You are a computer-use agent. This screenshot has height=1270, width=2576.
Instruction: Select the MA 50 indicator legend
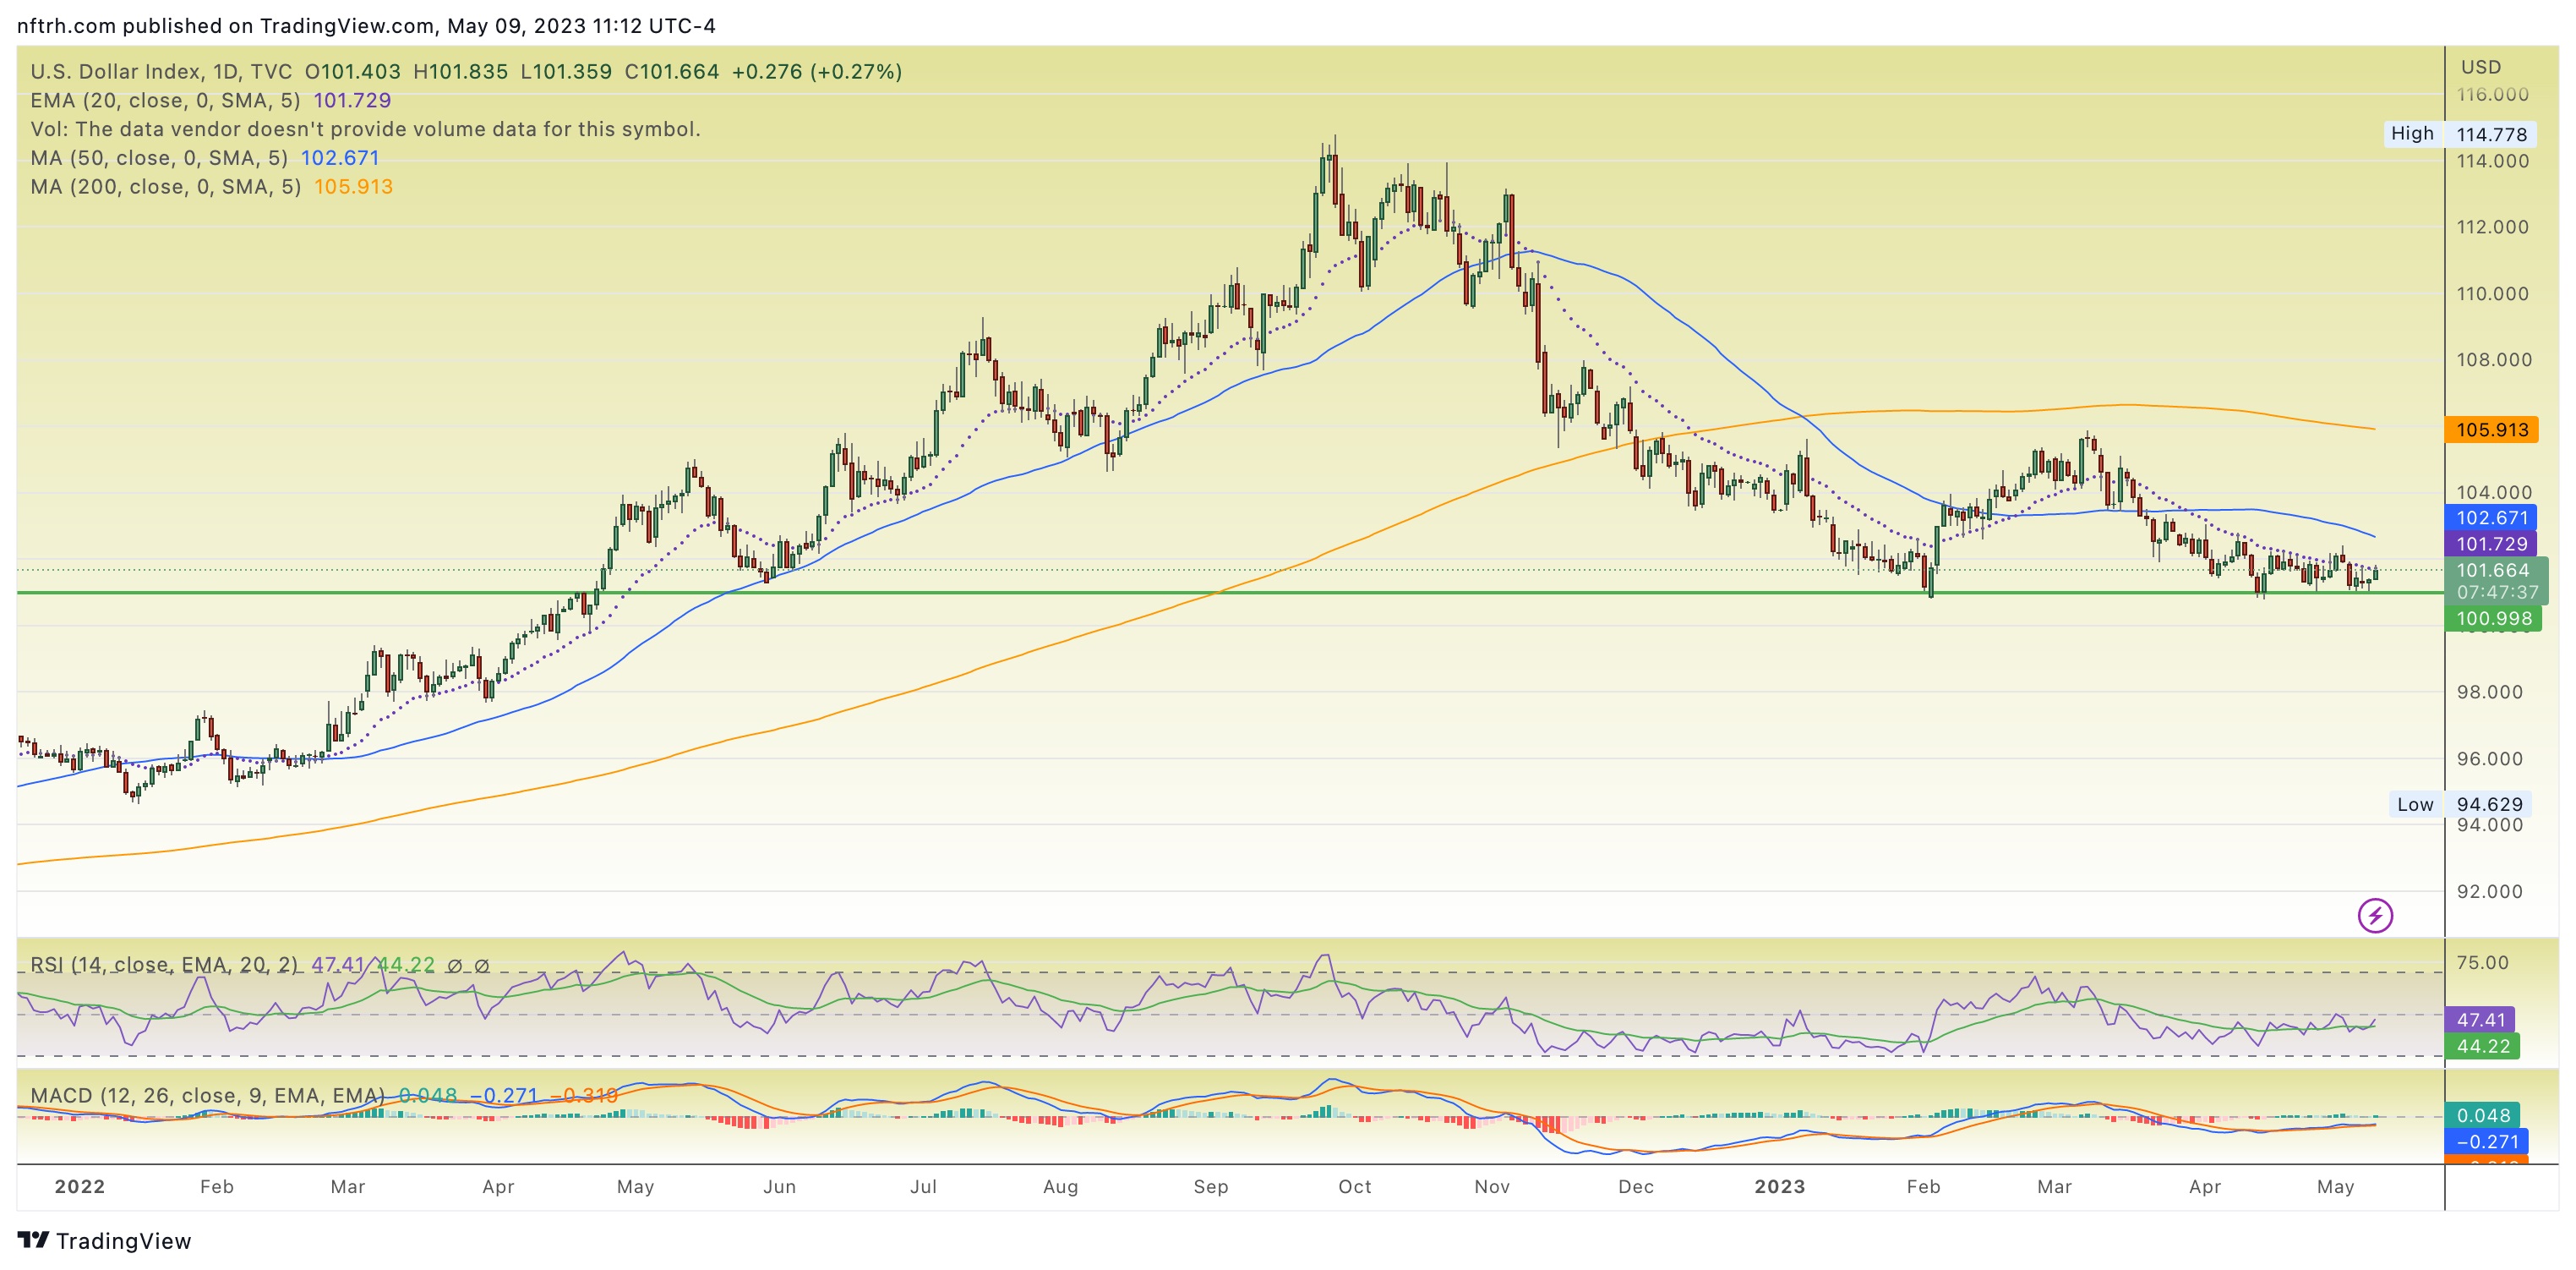[158, 158]
